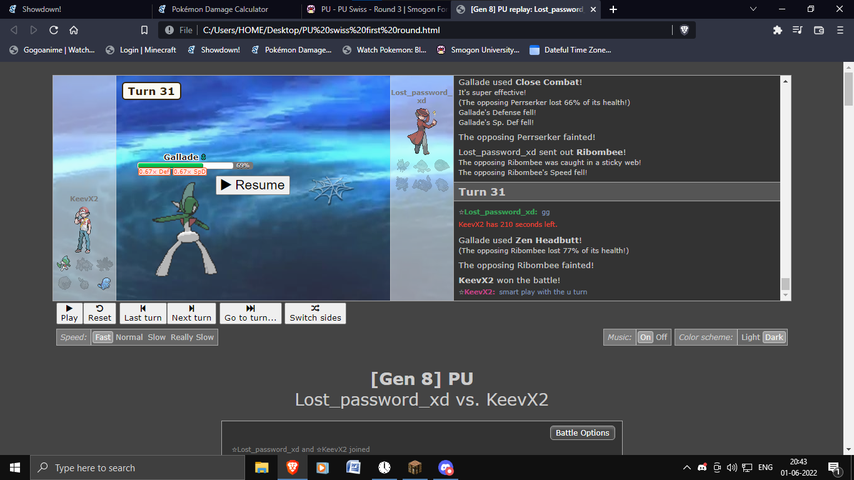Advance with Next turn
The width and height of the screenshot is (854, 480).
192,313
